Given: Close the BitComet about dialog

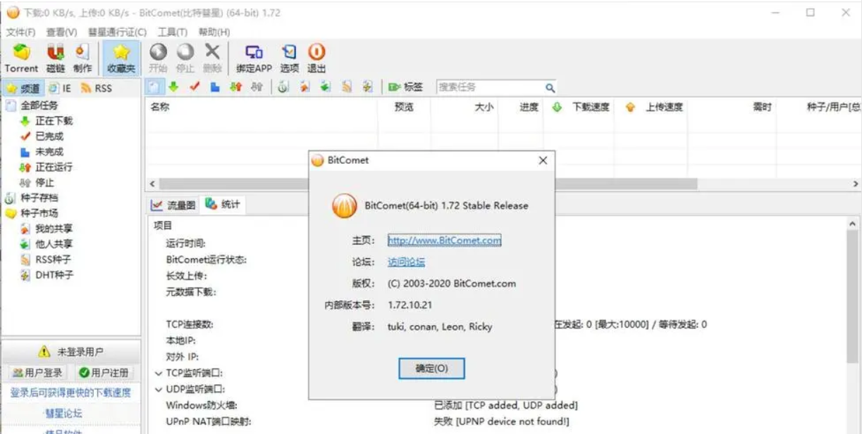Looking at the screenshot, I should coord(543,160).
